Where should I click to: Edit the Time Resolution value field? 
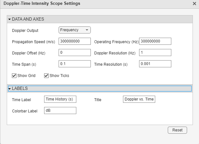coord(155,64)
